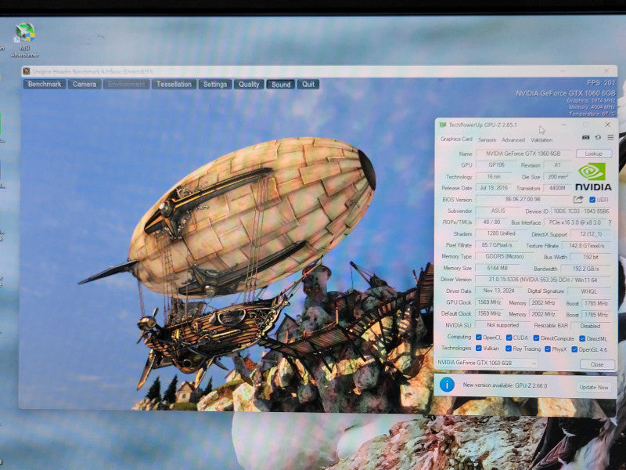626x470 pixels.
Task: Click the GPU-Z title bar app icon
Action: pyautogui.click(x=442, y=125)
